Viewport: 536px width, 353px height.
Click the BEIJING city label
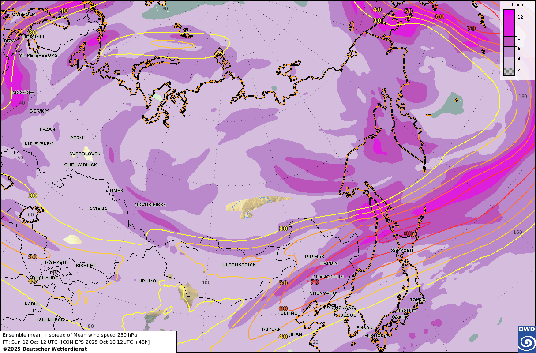tap(289, 313)
